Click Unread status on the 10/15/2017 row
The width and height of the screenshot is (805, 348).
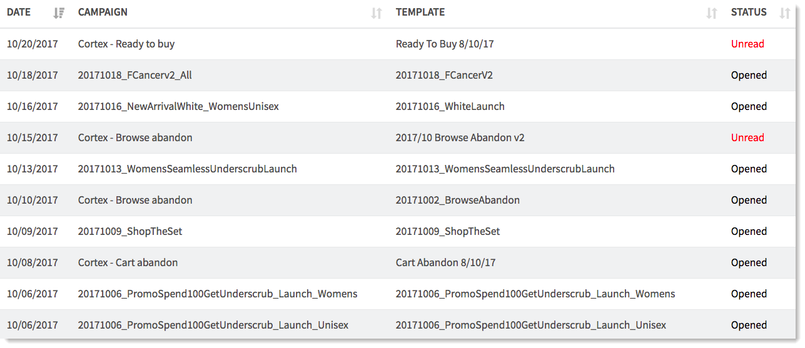coord(747,138)
